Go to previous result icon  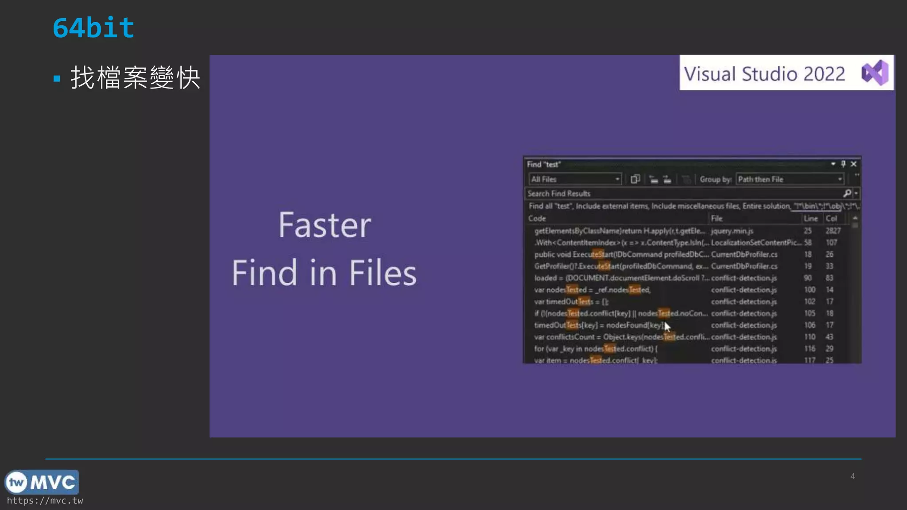(x=653, y=179)
